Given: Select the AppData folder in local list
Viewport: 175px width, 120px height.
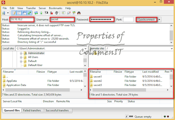Looking at the screenshot, I should pos(11,81).
